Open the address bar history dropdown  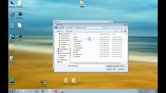(102, 28)
